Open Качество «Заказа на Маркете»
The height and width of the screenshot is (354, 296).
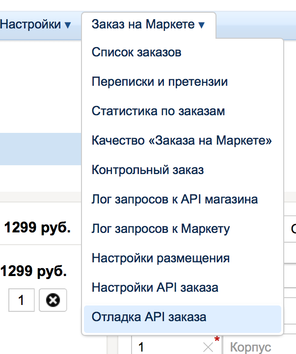pos(182,141)
